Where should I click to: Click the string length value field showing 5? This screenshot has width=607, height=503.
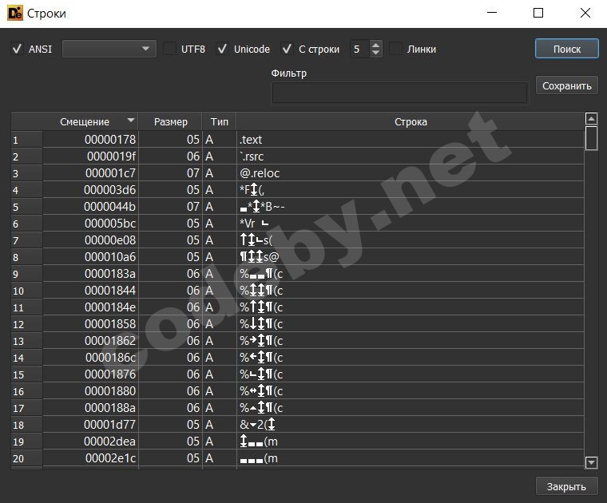point(360,50)
